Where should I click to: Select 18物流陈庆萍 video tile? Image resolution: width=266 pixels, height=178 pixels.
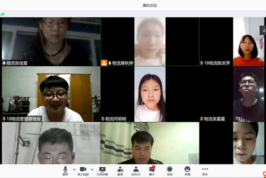coord(248,42)
